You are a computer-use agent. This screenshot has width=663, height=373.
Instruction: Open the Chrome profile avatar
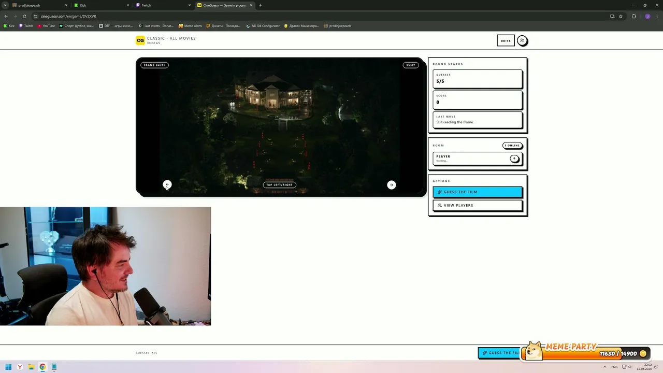[647, 16]
